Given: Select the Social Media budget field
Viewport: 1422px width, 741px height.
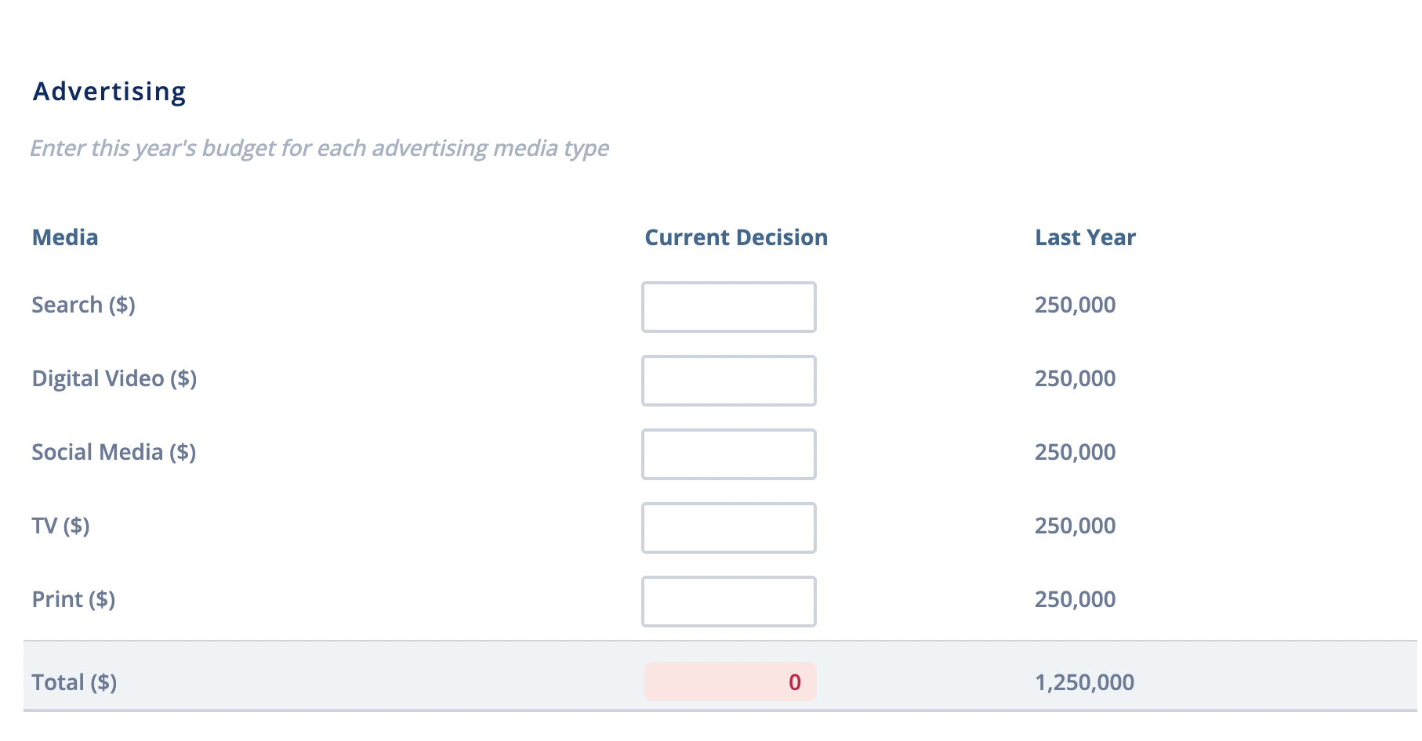Looking at the screenshot, I should point(728,454).
